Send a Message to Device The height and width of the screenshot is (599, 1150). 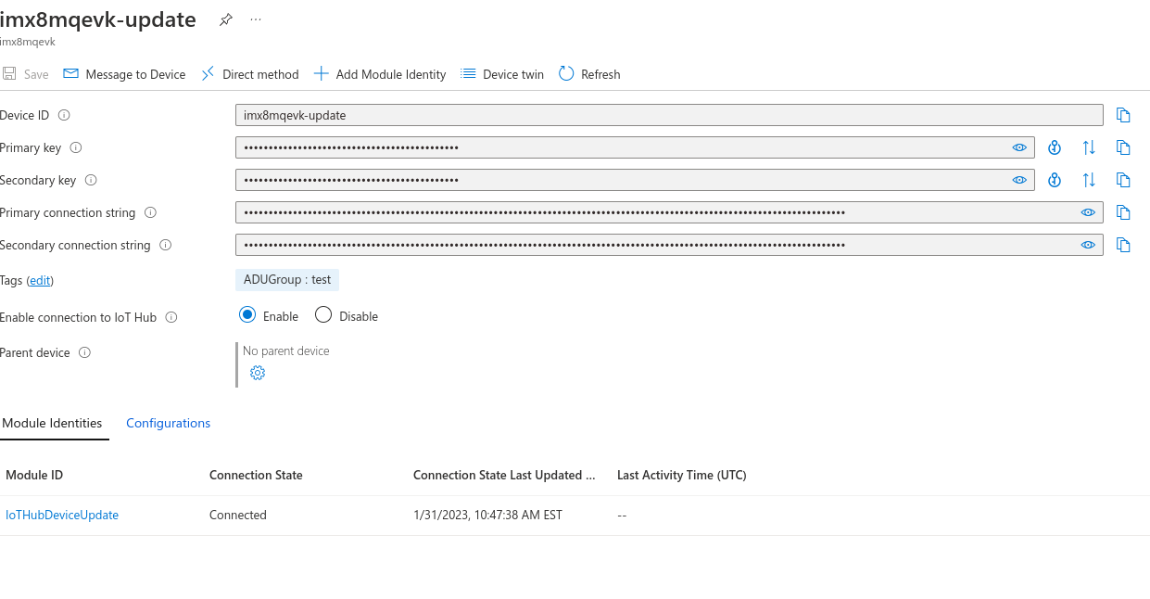[x=123, y=74]
